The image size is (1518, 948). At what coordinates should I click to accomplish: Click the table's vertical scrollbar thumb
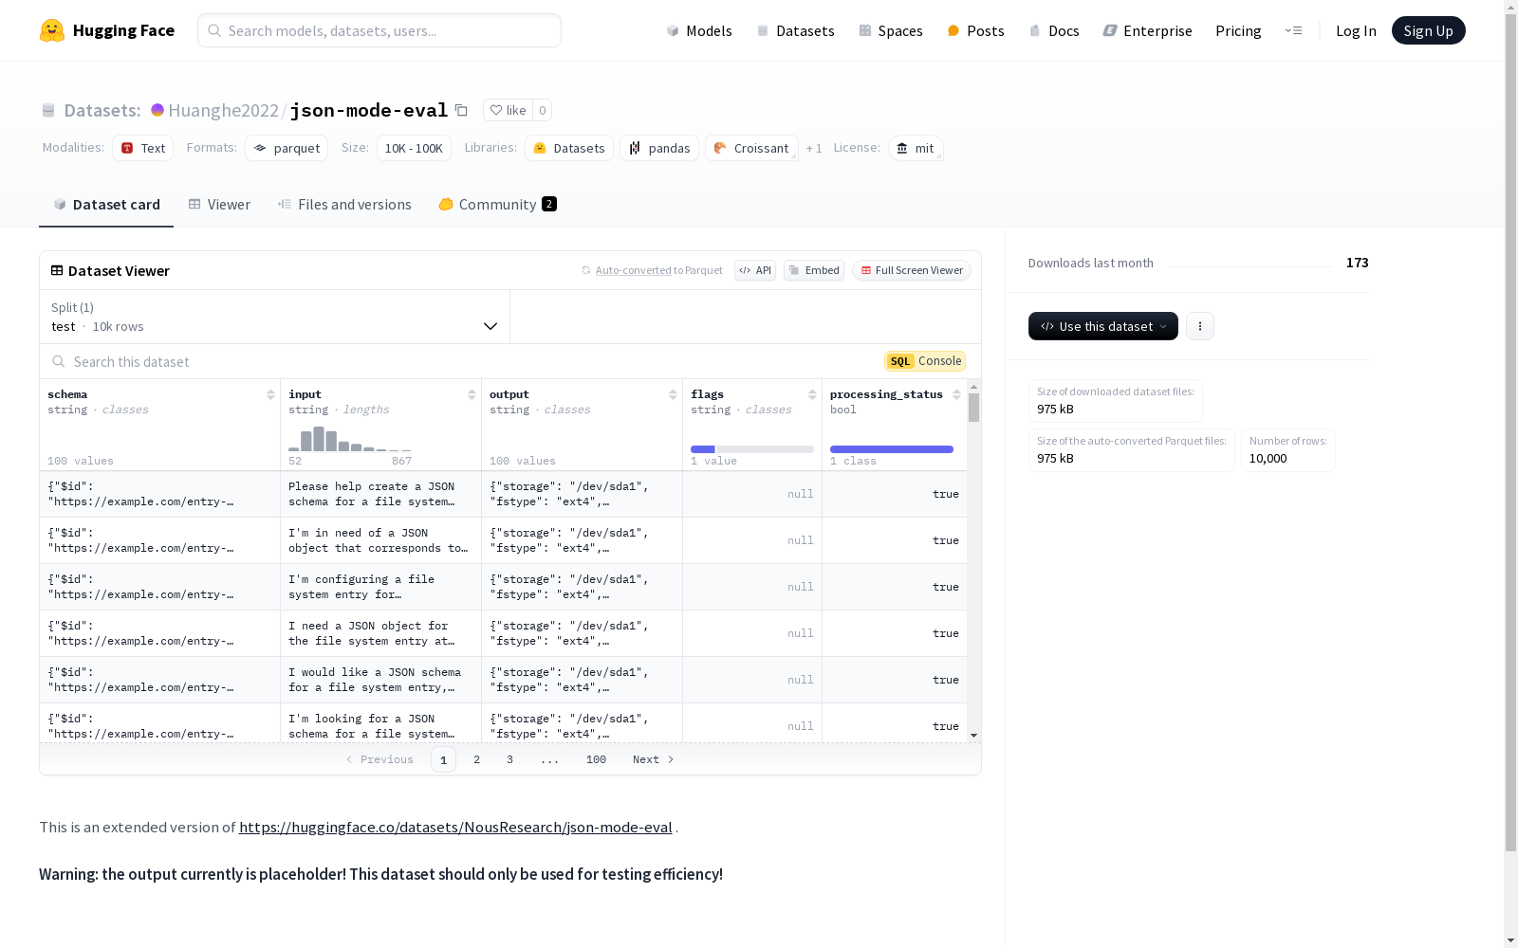973,408
